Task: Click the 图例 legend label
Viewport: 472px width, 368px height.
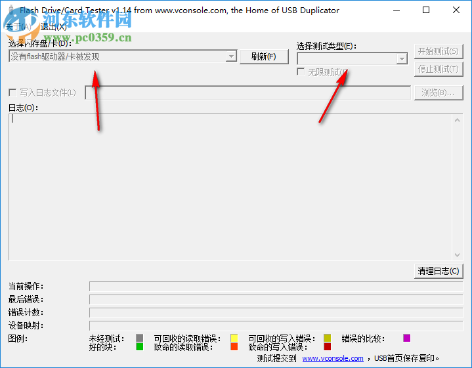Action: click(x=18, y=338)
